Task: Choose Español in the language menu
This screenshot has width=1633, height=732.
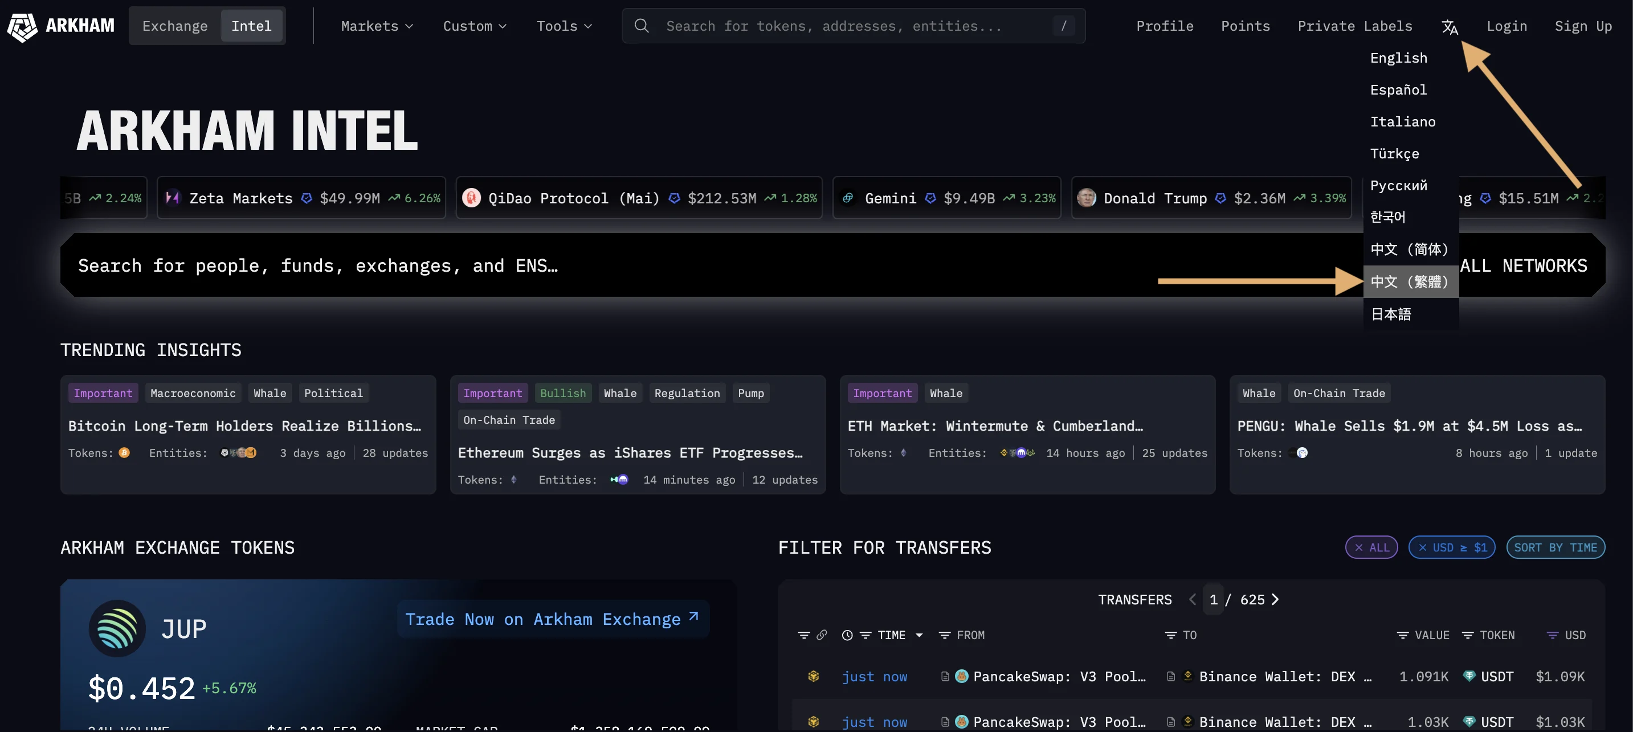Action: click(x=1411, y=89)
